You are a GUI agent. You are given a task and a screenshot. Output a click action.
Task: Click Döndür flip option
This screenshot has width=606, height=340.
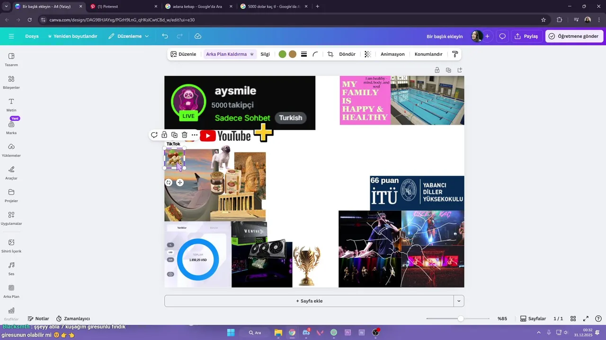click(x=347, y=54)
